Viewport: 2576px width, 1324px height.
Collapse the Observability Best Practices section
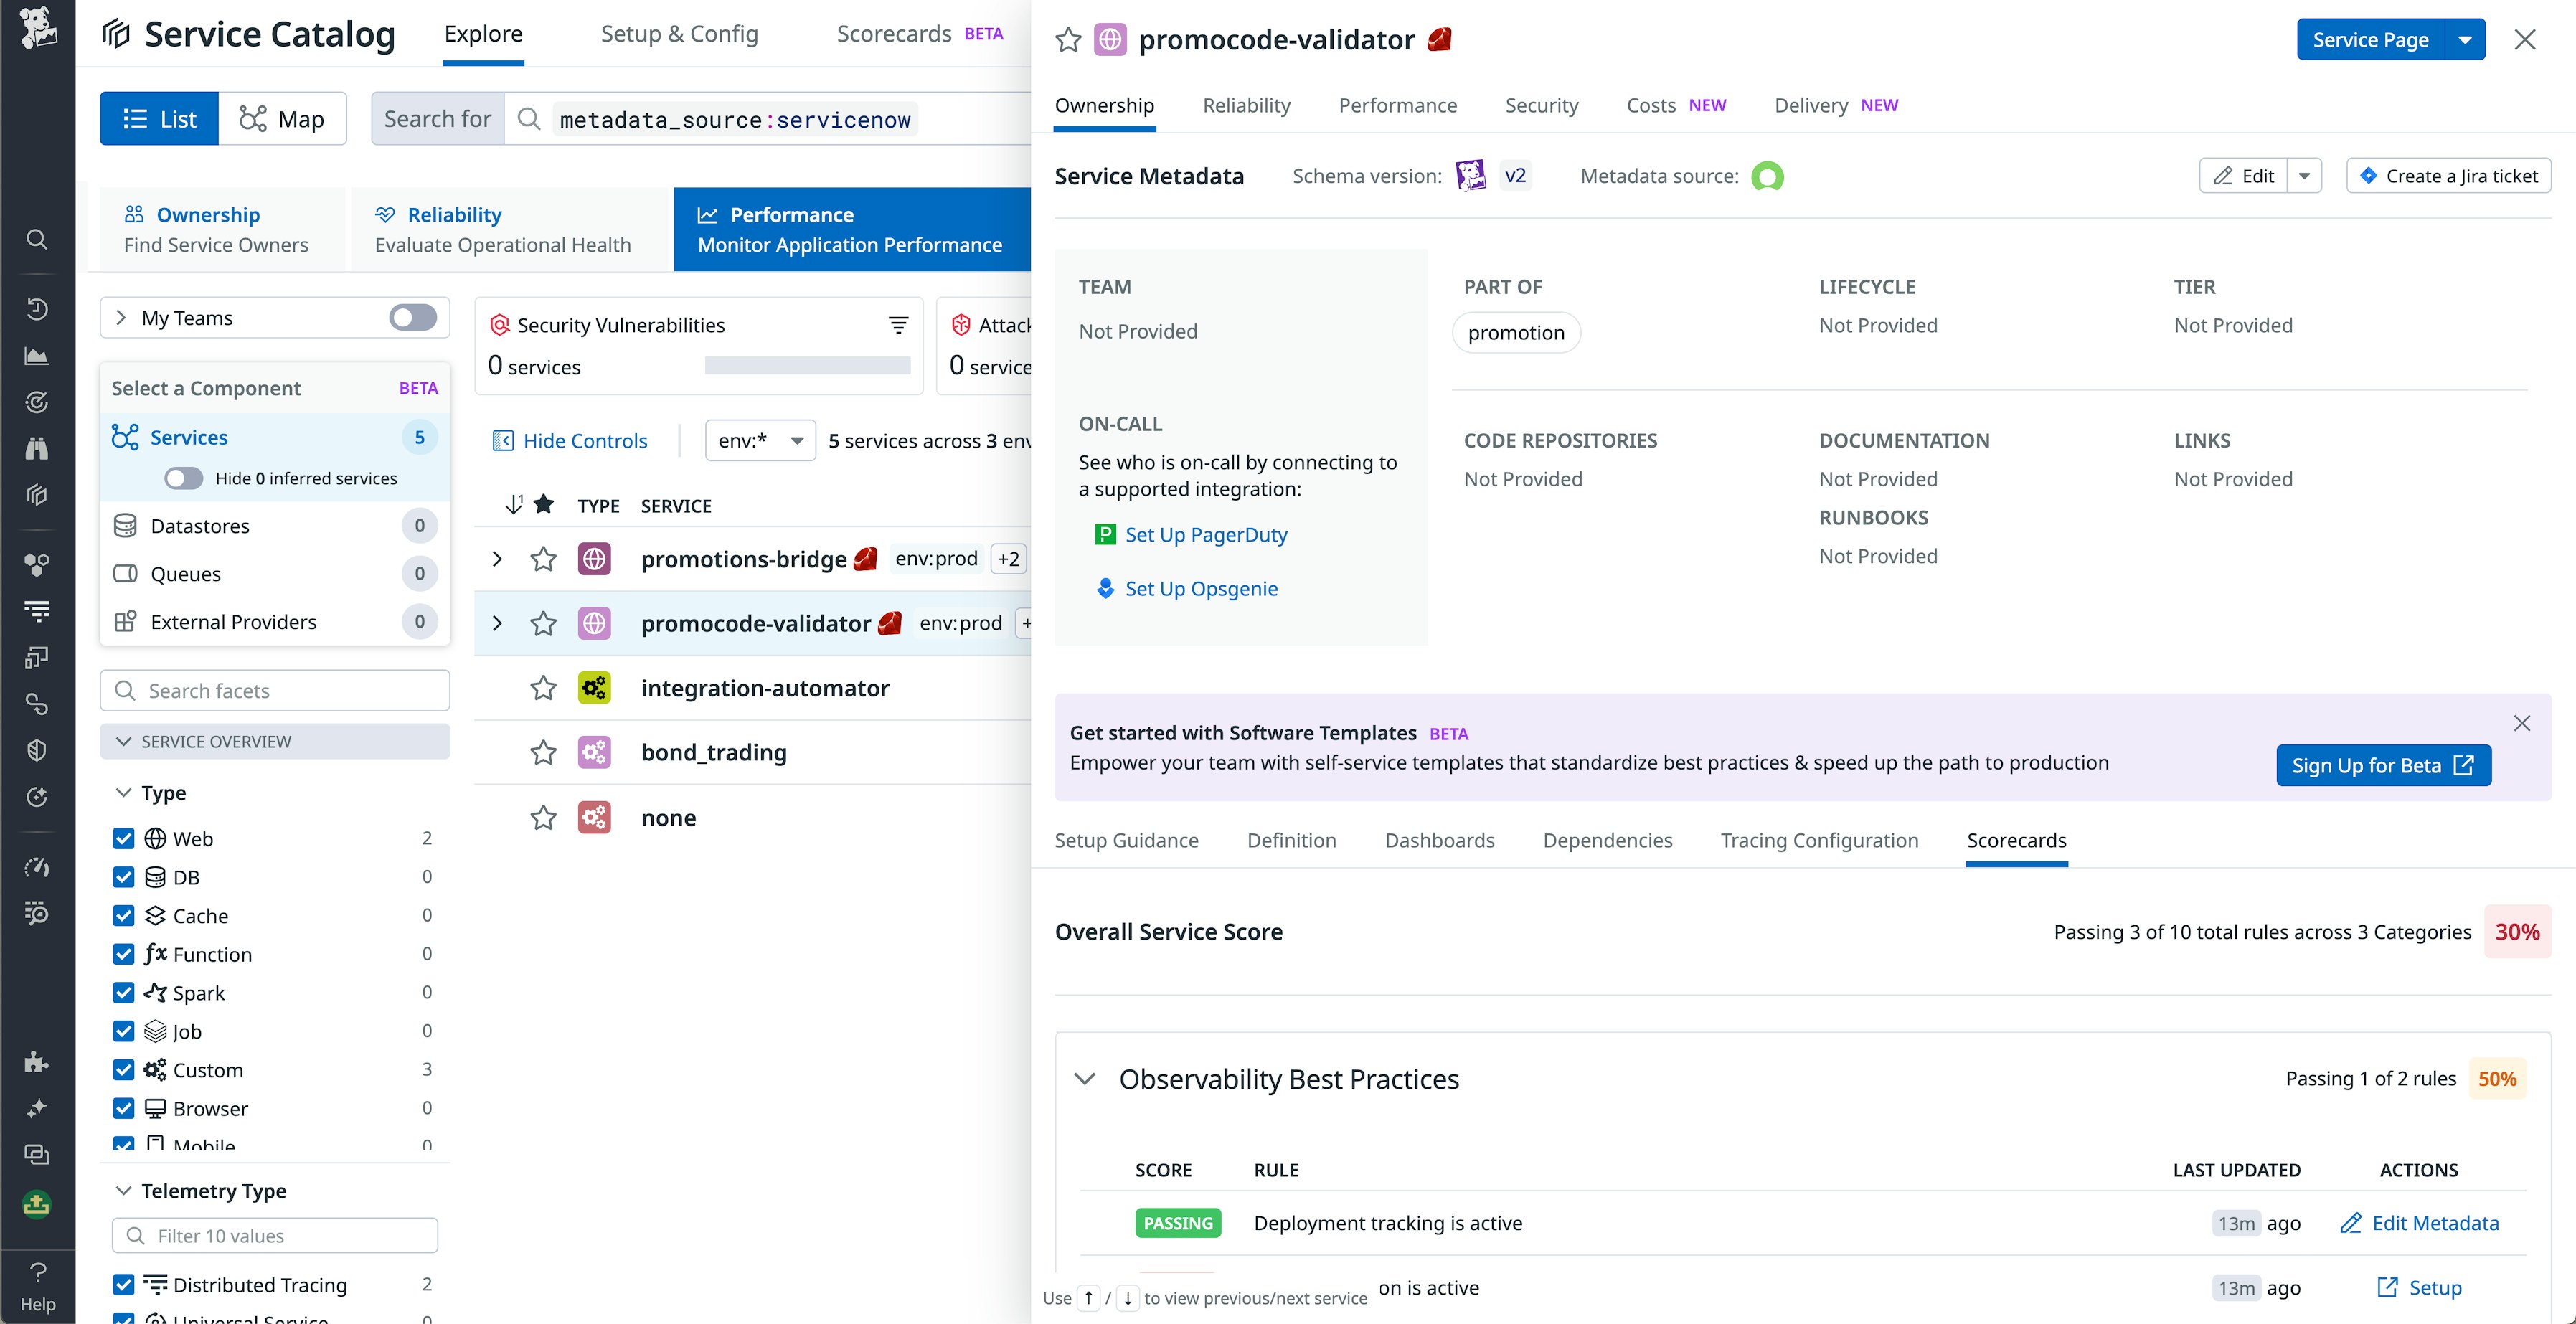click(1087, 1080)
